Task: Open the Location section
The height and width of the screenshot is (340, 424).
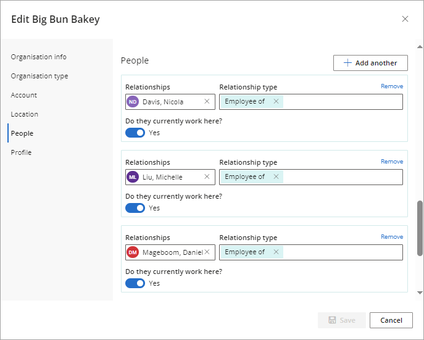Action: click(x=24, y=114)
